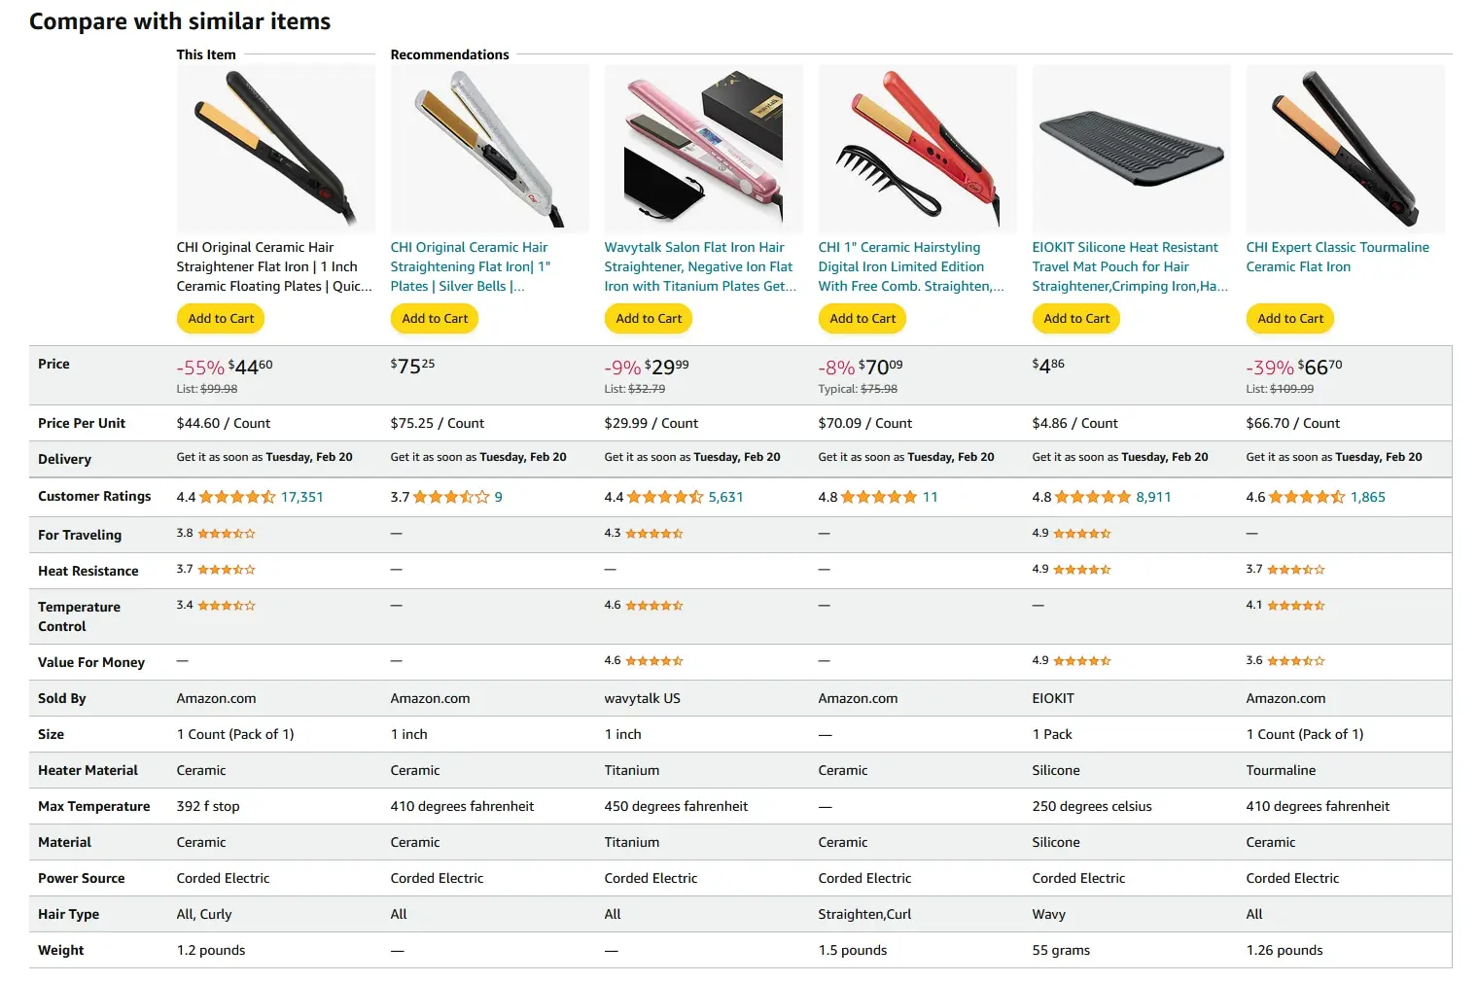This screenshot has height=982, width=1478.
Task: Add the EIOKIT travel mat to cart
Action: coord(1076,318)
